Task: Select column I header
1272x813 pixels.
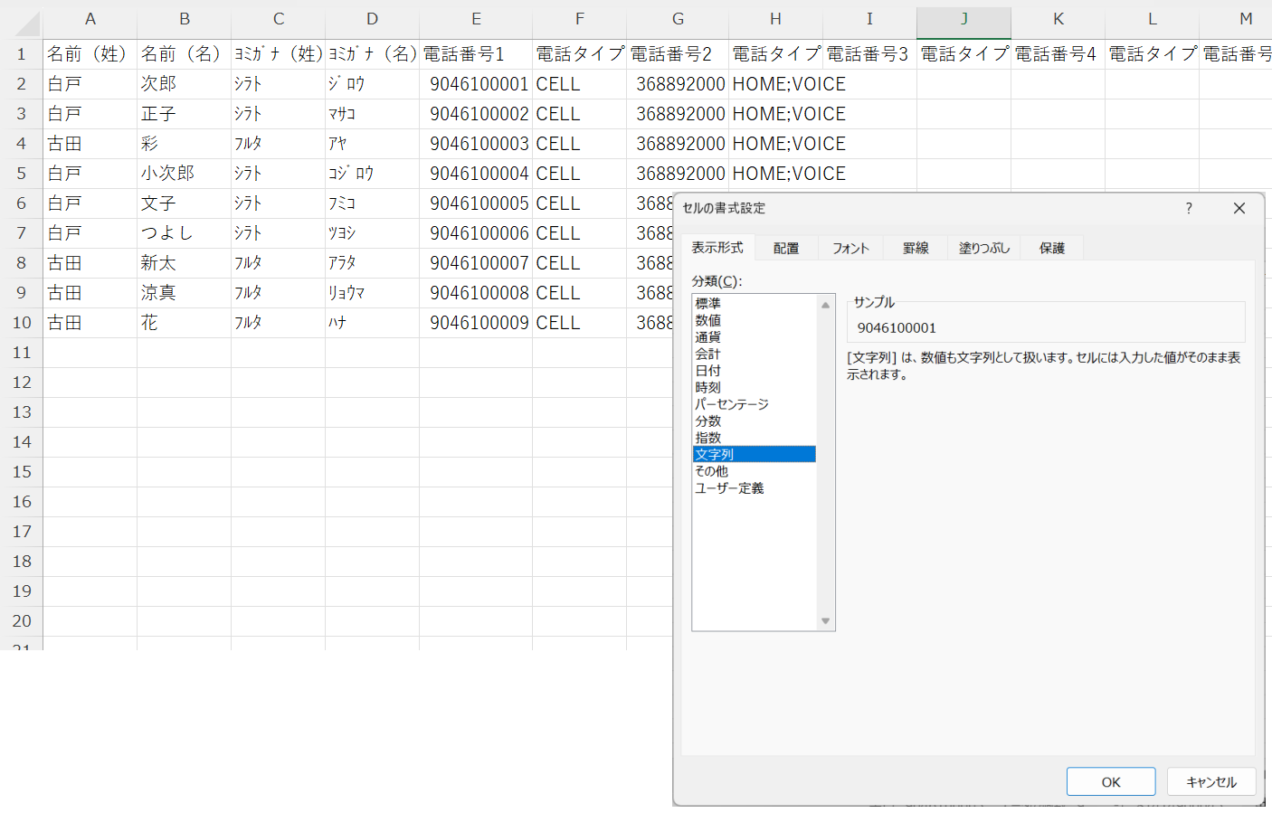Action: pyautogui.click(x=869, y=19)
